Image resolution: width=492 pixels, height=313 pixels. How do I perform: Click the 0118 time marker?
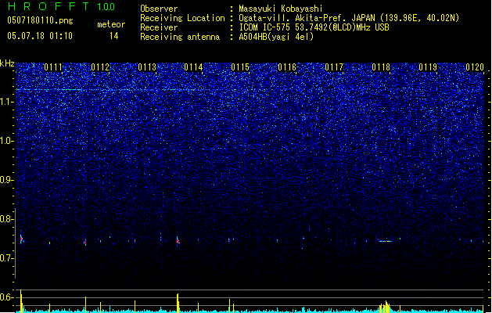(x=381, y=67)
